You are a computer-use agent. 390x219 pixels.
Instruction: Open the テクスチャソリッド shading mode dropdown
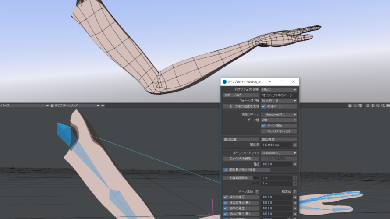coord(75,106)
